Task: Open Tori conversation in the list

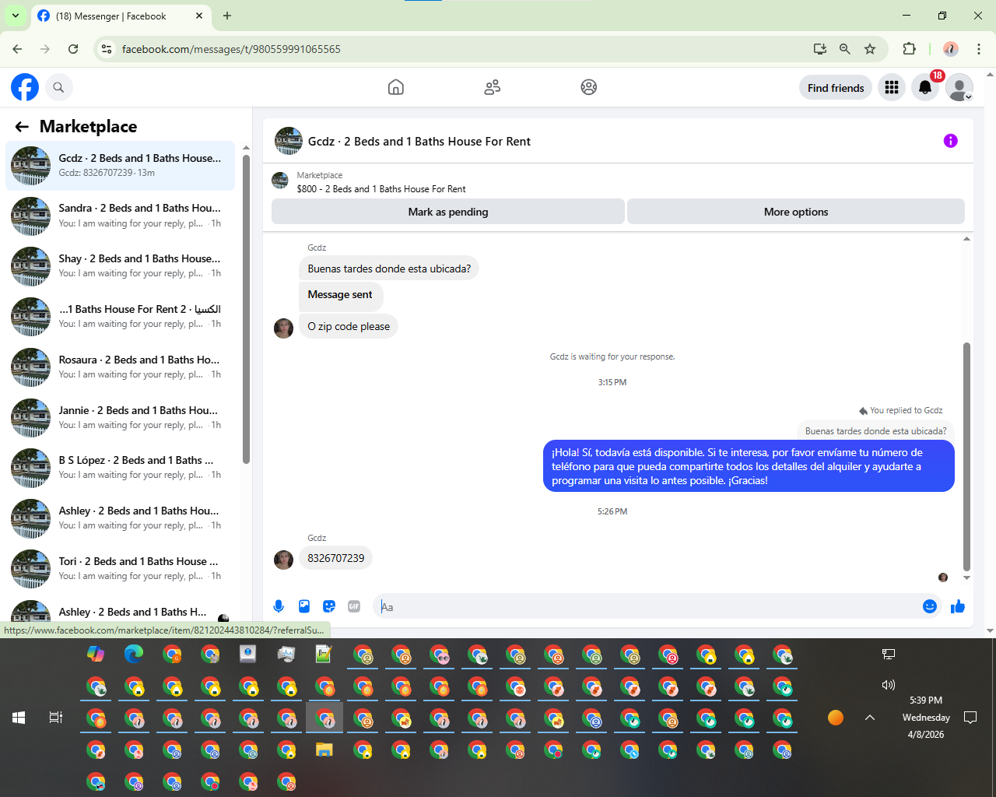Action: (x=120, y=568)
